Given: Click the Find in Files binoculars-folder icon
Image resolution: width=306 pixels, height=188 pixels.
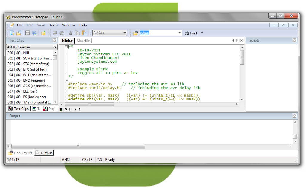Looking at the screenshot, I should 135,33.
